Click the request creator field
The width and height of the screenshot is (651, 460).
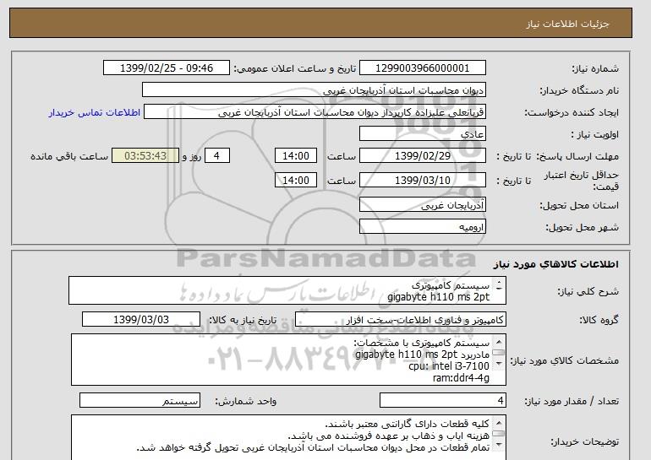tap(315, 112)
